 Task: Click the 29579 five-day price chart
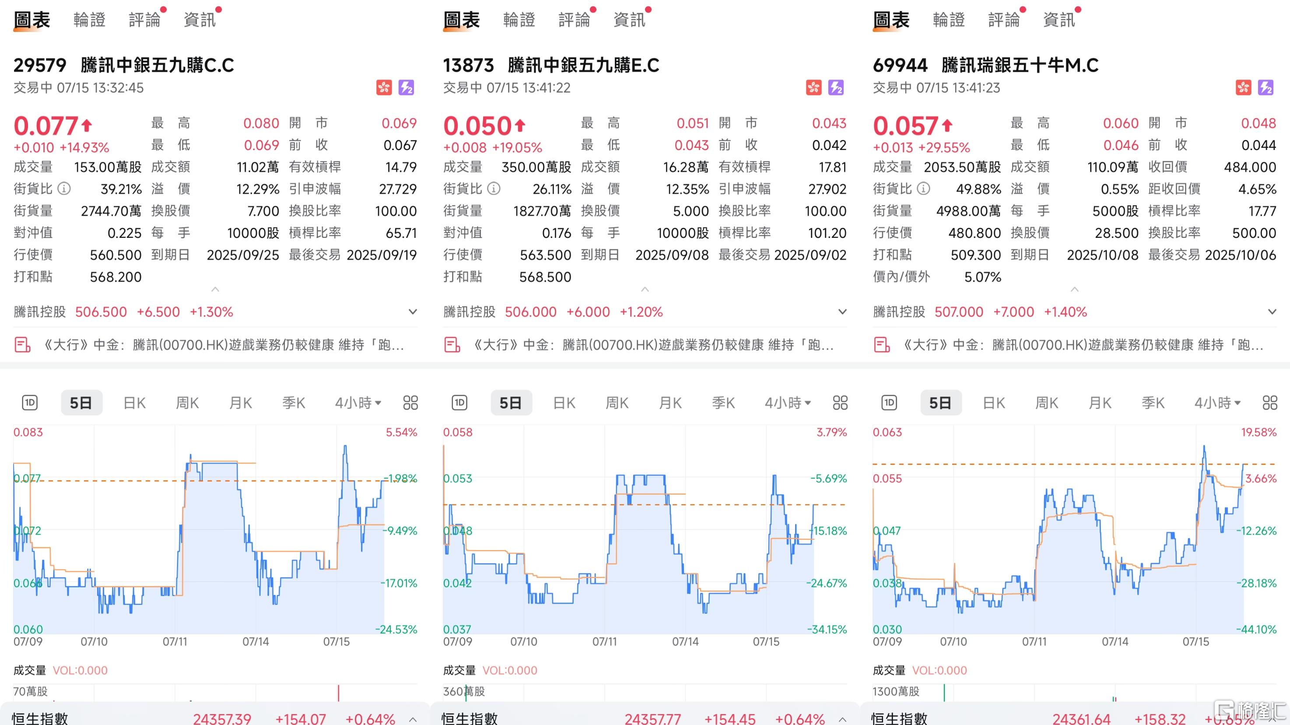click(215, 530)
